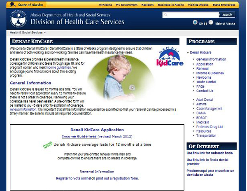The height and width of the screenshot is (191, 247).
Task: Click the arrow beside Newborns
Action: (193, 77)
